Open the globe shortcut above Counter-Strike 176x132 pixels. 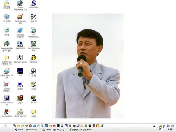[20, 44]
